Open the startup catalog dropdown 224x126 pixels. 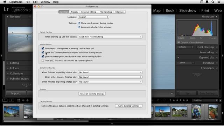110,37
